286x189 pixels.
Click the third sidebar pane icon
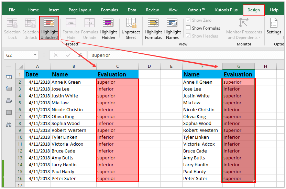pos(9,101)
